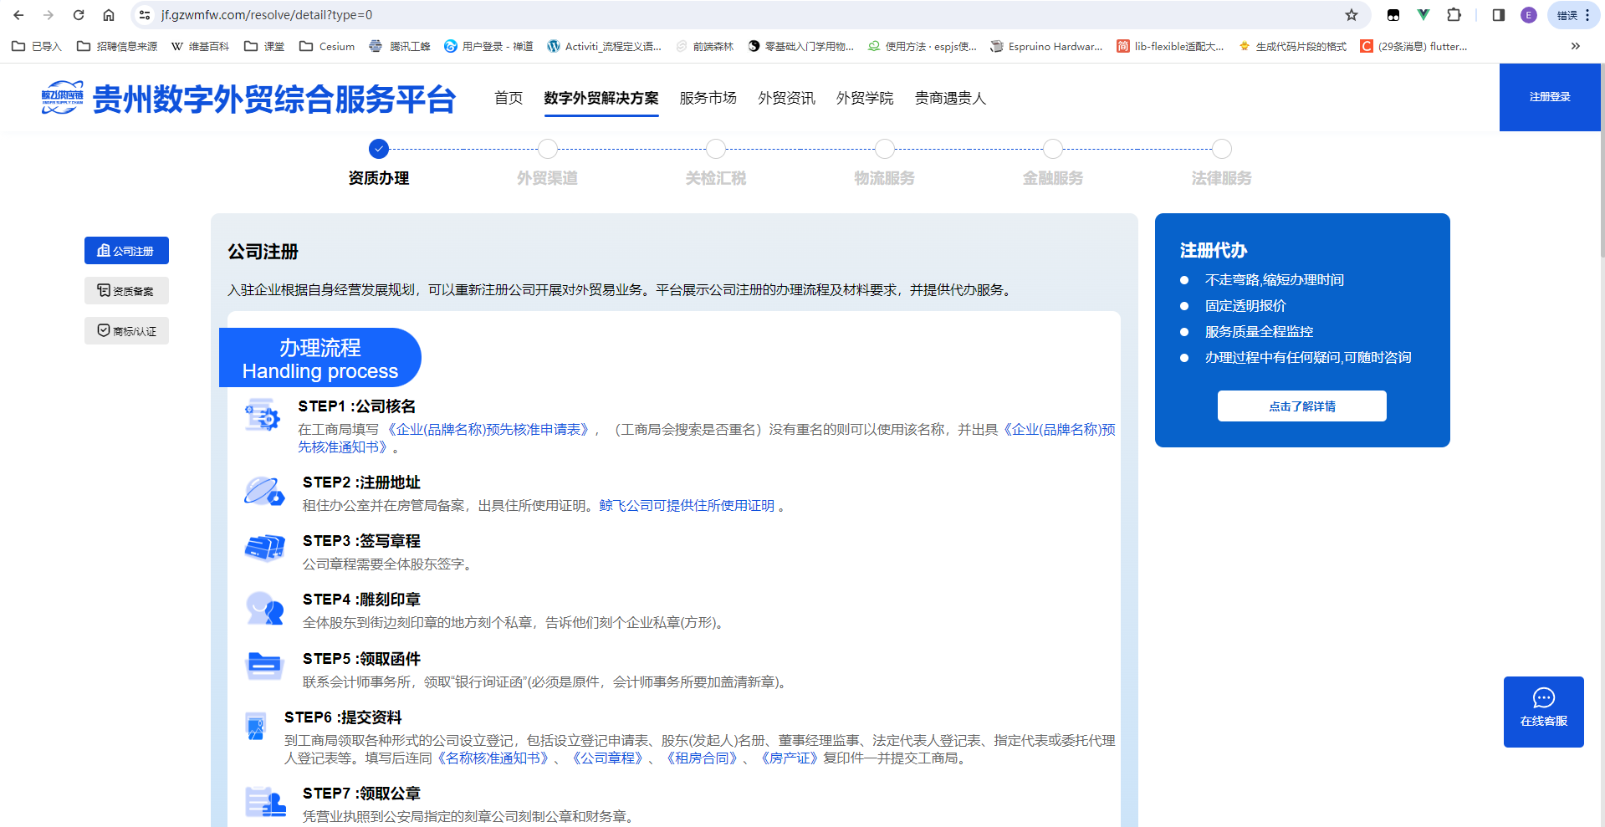Select 数字外贸解决方案 nav item
Viewport: 1605px width, 827px height.
601,98
